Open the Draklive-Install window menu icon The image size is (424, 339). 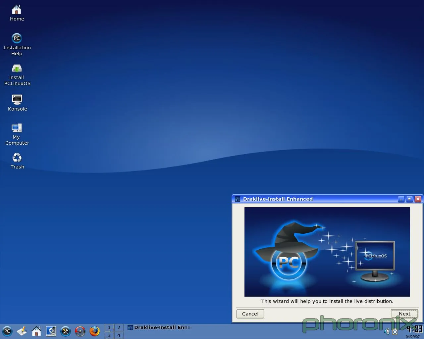237,199
